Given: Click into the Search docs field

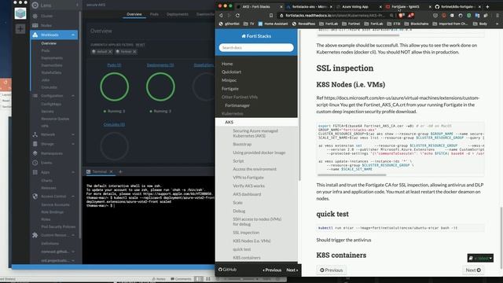Looking at the screenshot, I should 256,47.
